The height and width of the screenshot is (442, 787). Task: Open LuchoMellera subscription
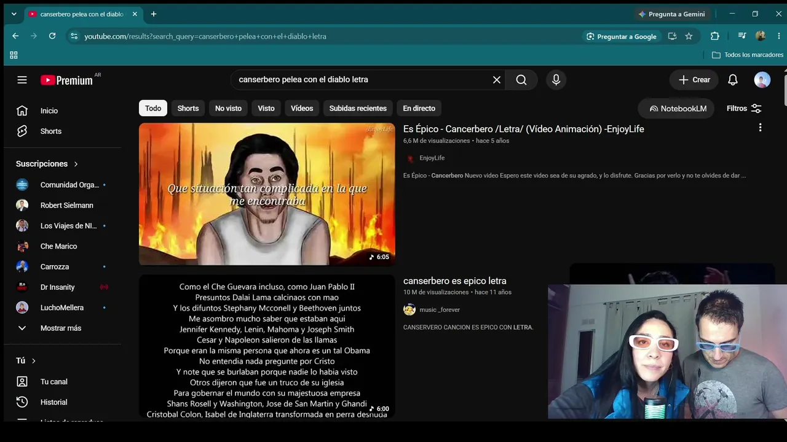[62, 308]
